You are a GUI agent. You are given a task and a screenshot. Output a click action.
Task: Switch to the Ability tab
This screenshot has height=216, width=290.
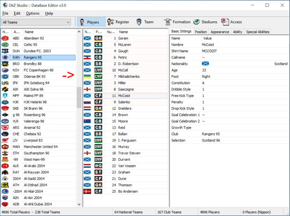[237, 32]
